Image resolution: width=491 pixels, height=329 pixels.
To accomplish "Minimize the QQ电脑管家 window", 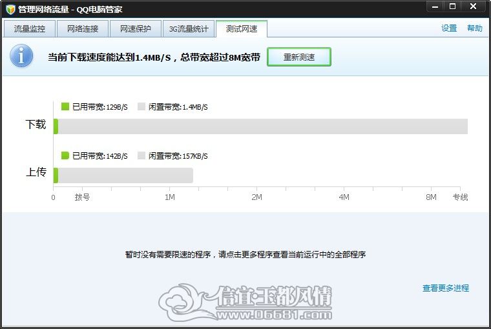I will [x=435, y=6].
